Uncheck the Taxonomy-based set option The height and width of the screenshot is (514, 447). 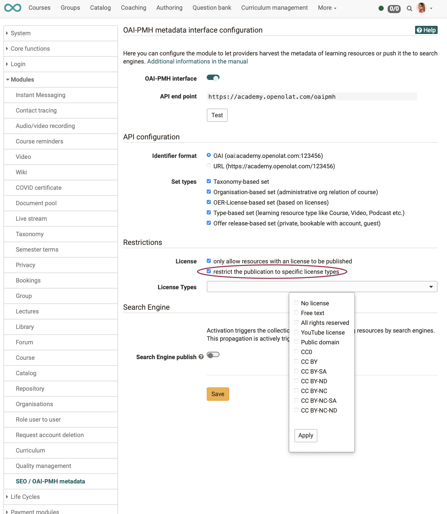coord(209,181)
